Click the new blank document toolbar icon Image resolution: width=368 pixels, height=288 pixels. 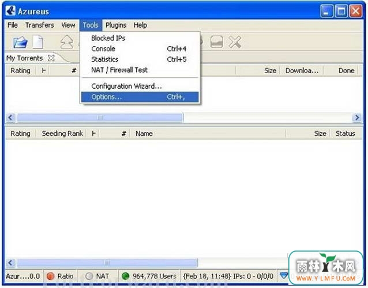tap(38, 42)
